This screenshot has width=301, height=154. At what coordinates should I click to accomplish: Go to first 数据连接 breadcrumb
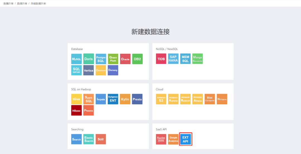click(8, 3)
